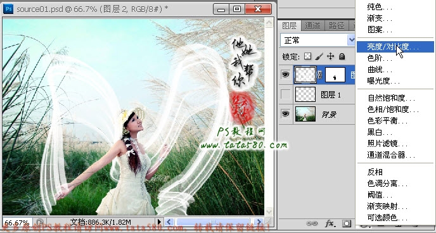Image resolution: width=436 pixels, height=233 pixels.
Task: Click layer mask thumbnail of 图层 2
Action: coord(335,75)
